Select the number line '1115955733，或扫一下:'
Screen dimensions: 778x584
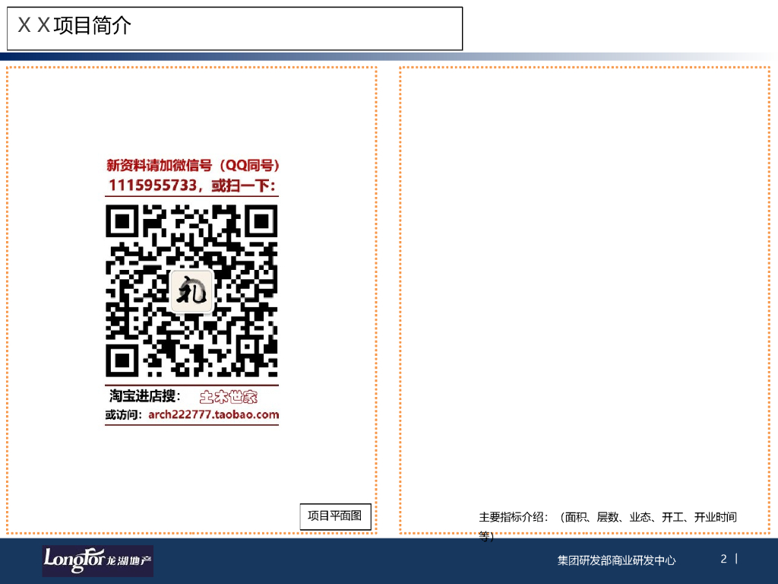point(192,186)
